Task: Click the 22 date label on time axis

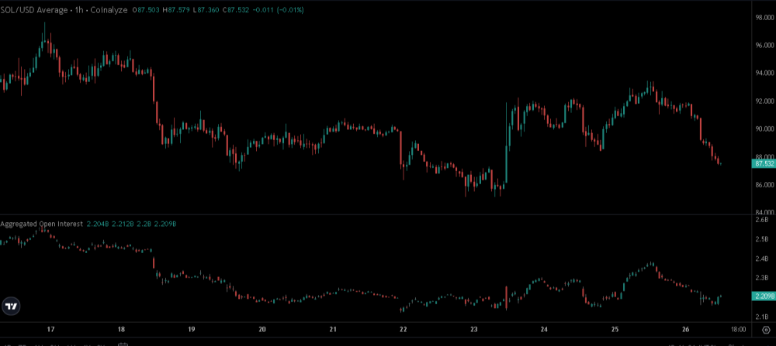Action: click(404, 329)
